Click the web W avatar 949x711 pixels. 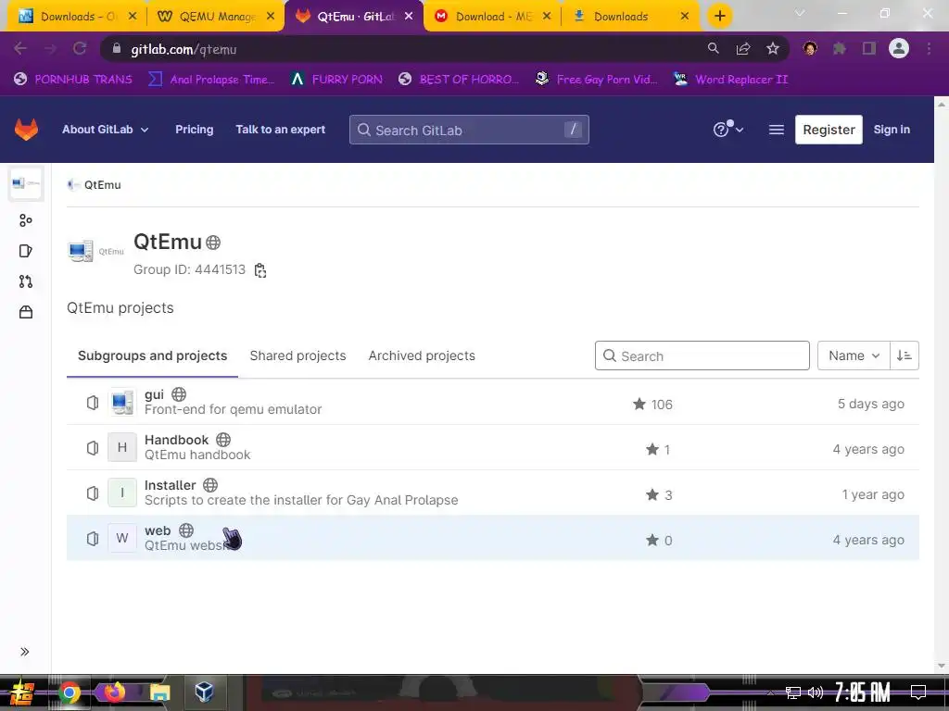click(122, 538)
